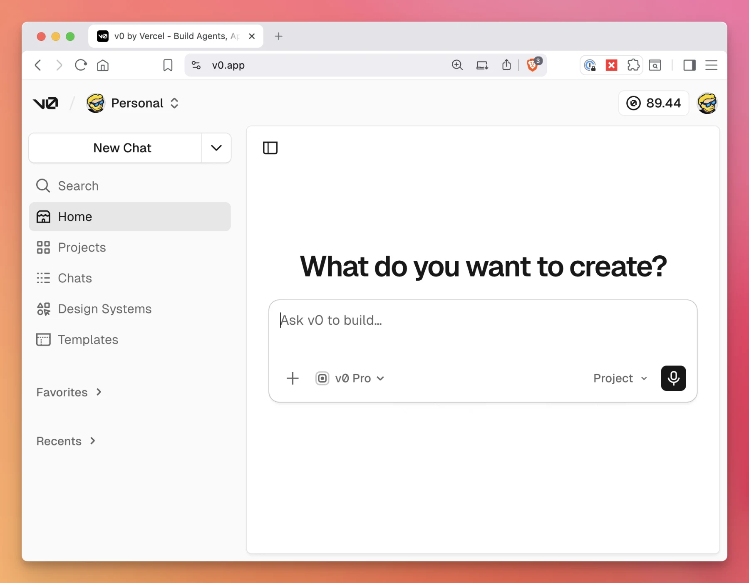Open the v0 Pro model selector
This screenshot has width=749, height=583.
350,378
